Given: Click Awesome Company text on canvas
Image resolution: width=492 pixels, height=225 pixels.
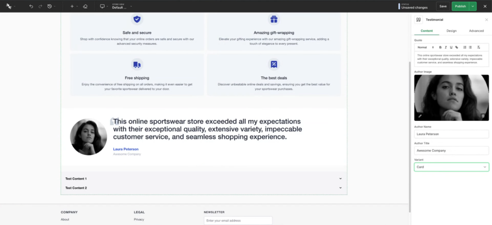Looking at the screenshot, I should [x=127, y=154].
